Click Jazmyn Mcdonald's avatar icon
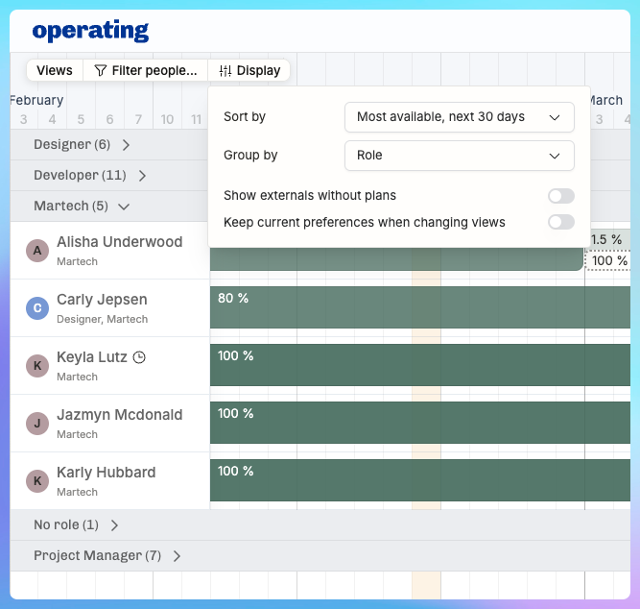Image resolution: width=640 pixels, height=609 pixels. [37, 424]
